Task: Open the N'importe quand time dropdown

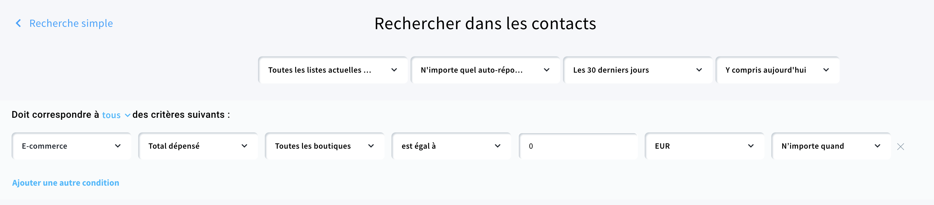Action: click(x=831, y=146)
